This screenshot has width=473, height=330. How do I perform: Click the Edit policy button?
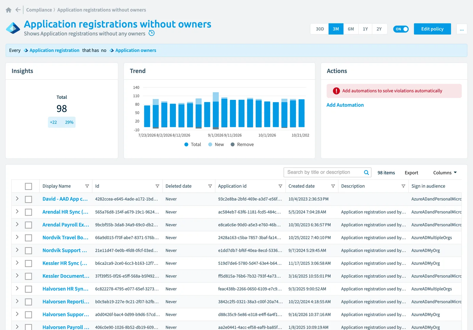(x=432, y=29)
